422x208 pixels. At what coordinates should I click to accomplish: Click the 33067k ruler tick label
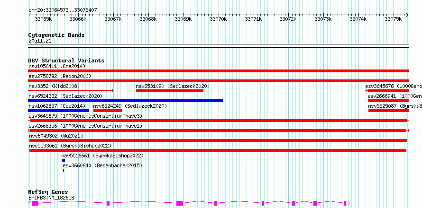click(x=113, y=19)
